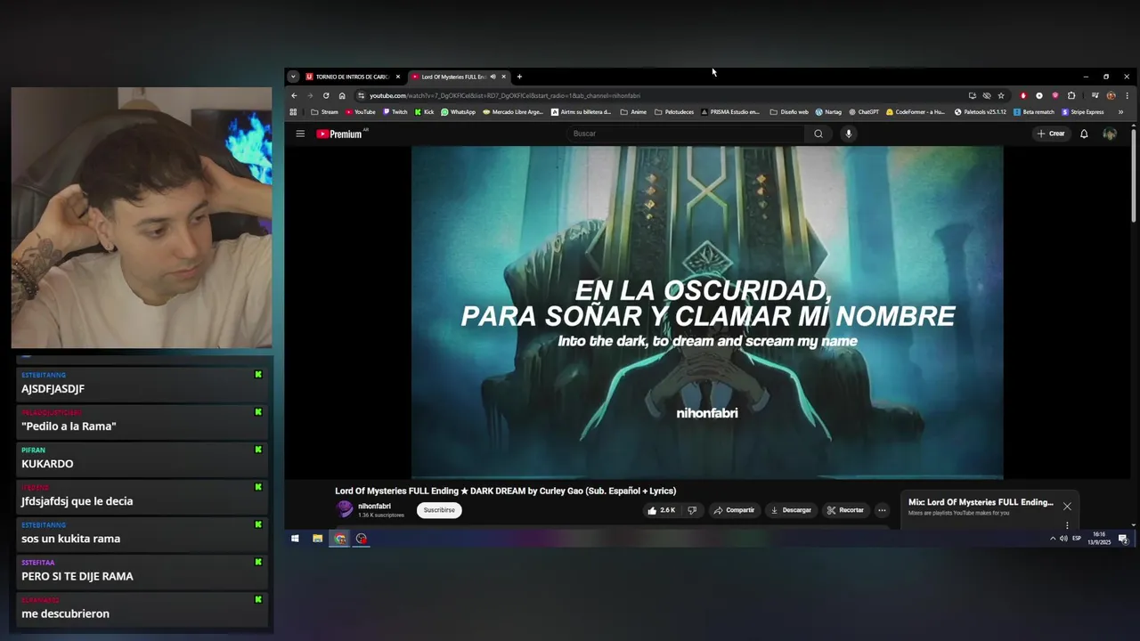Click the YouTube Premium logo

click(339, 134)
